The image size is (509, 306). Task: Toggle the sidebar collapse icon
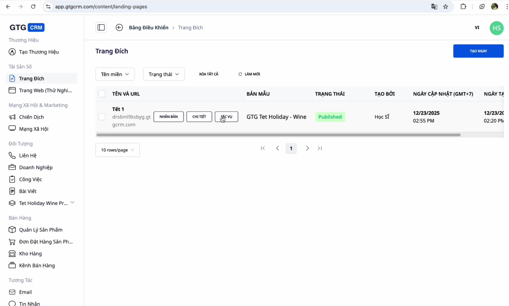click(101, 27)
